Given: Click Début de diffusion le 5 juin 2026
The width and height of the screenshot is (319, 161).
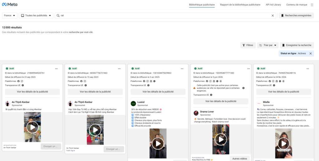Looking at the screenshot, I should (x=208, y=77).
